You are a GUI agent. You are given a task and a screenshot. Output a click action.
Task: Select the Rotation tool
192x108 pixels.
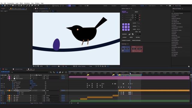pos(10,6)
